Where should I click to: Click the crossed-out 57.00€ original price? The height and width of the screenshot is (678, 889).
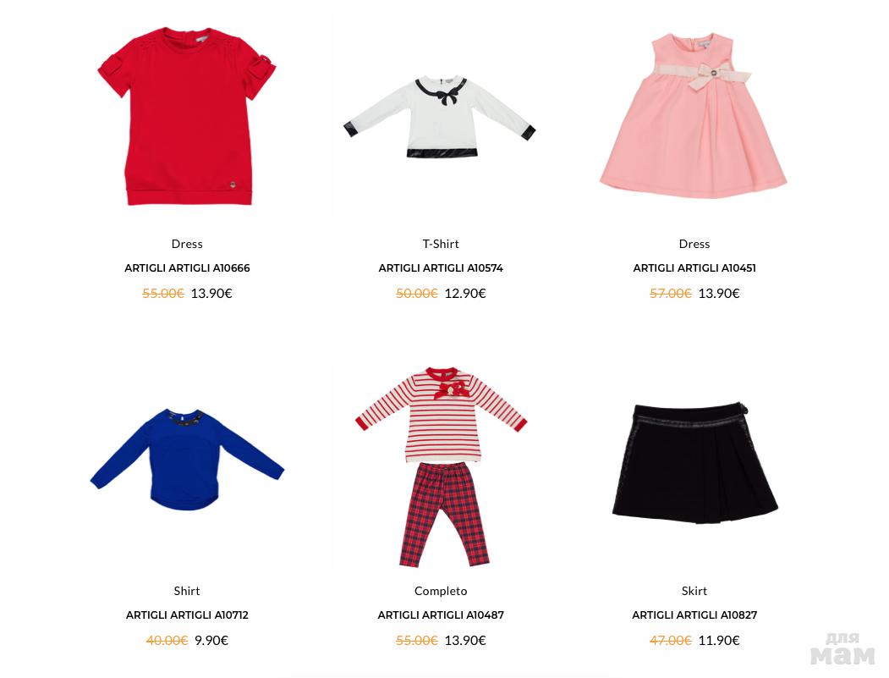[x=671, y=294]
